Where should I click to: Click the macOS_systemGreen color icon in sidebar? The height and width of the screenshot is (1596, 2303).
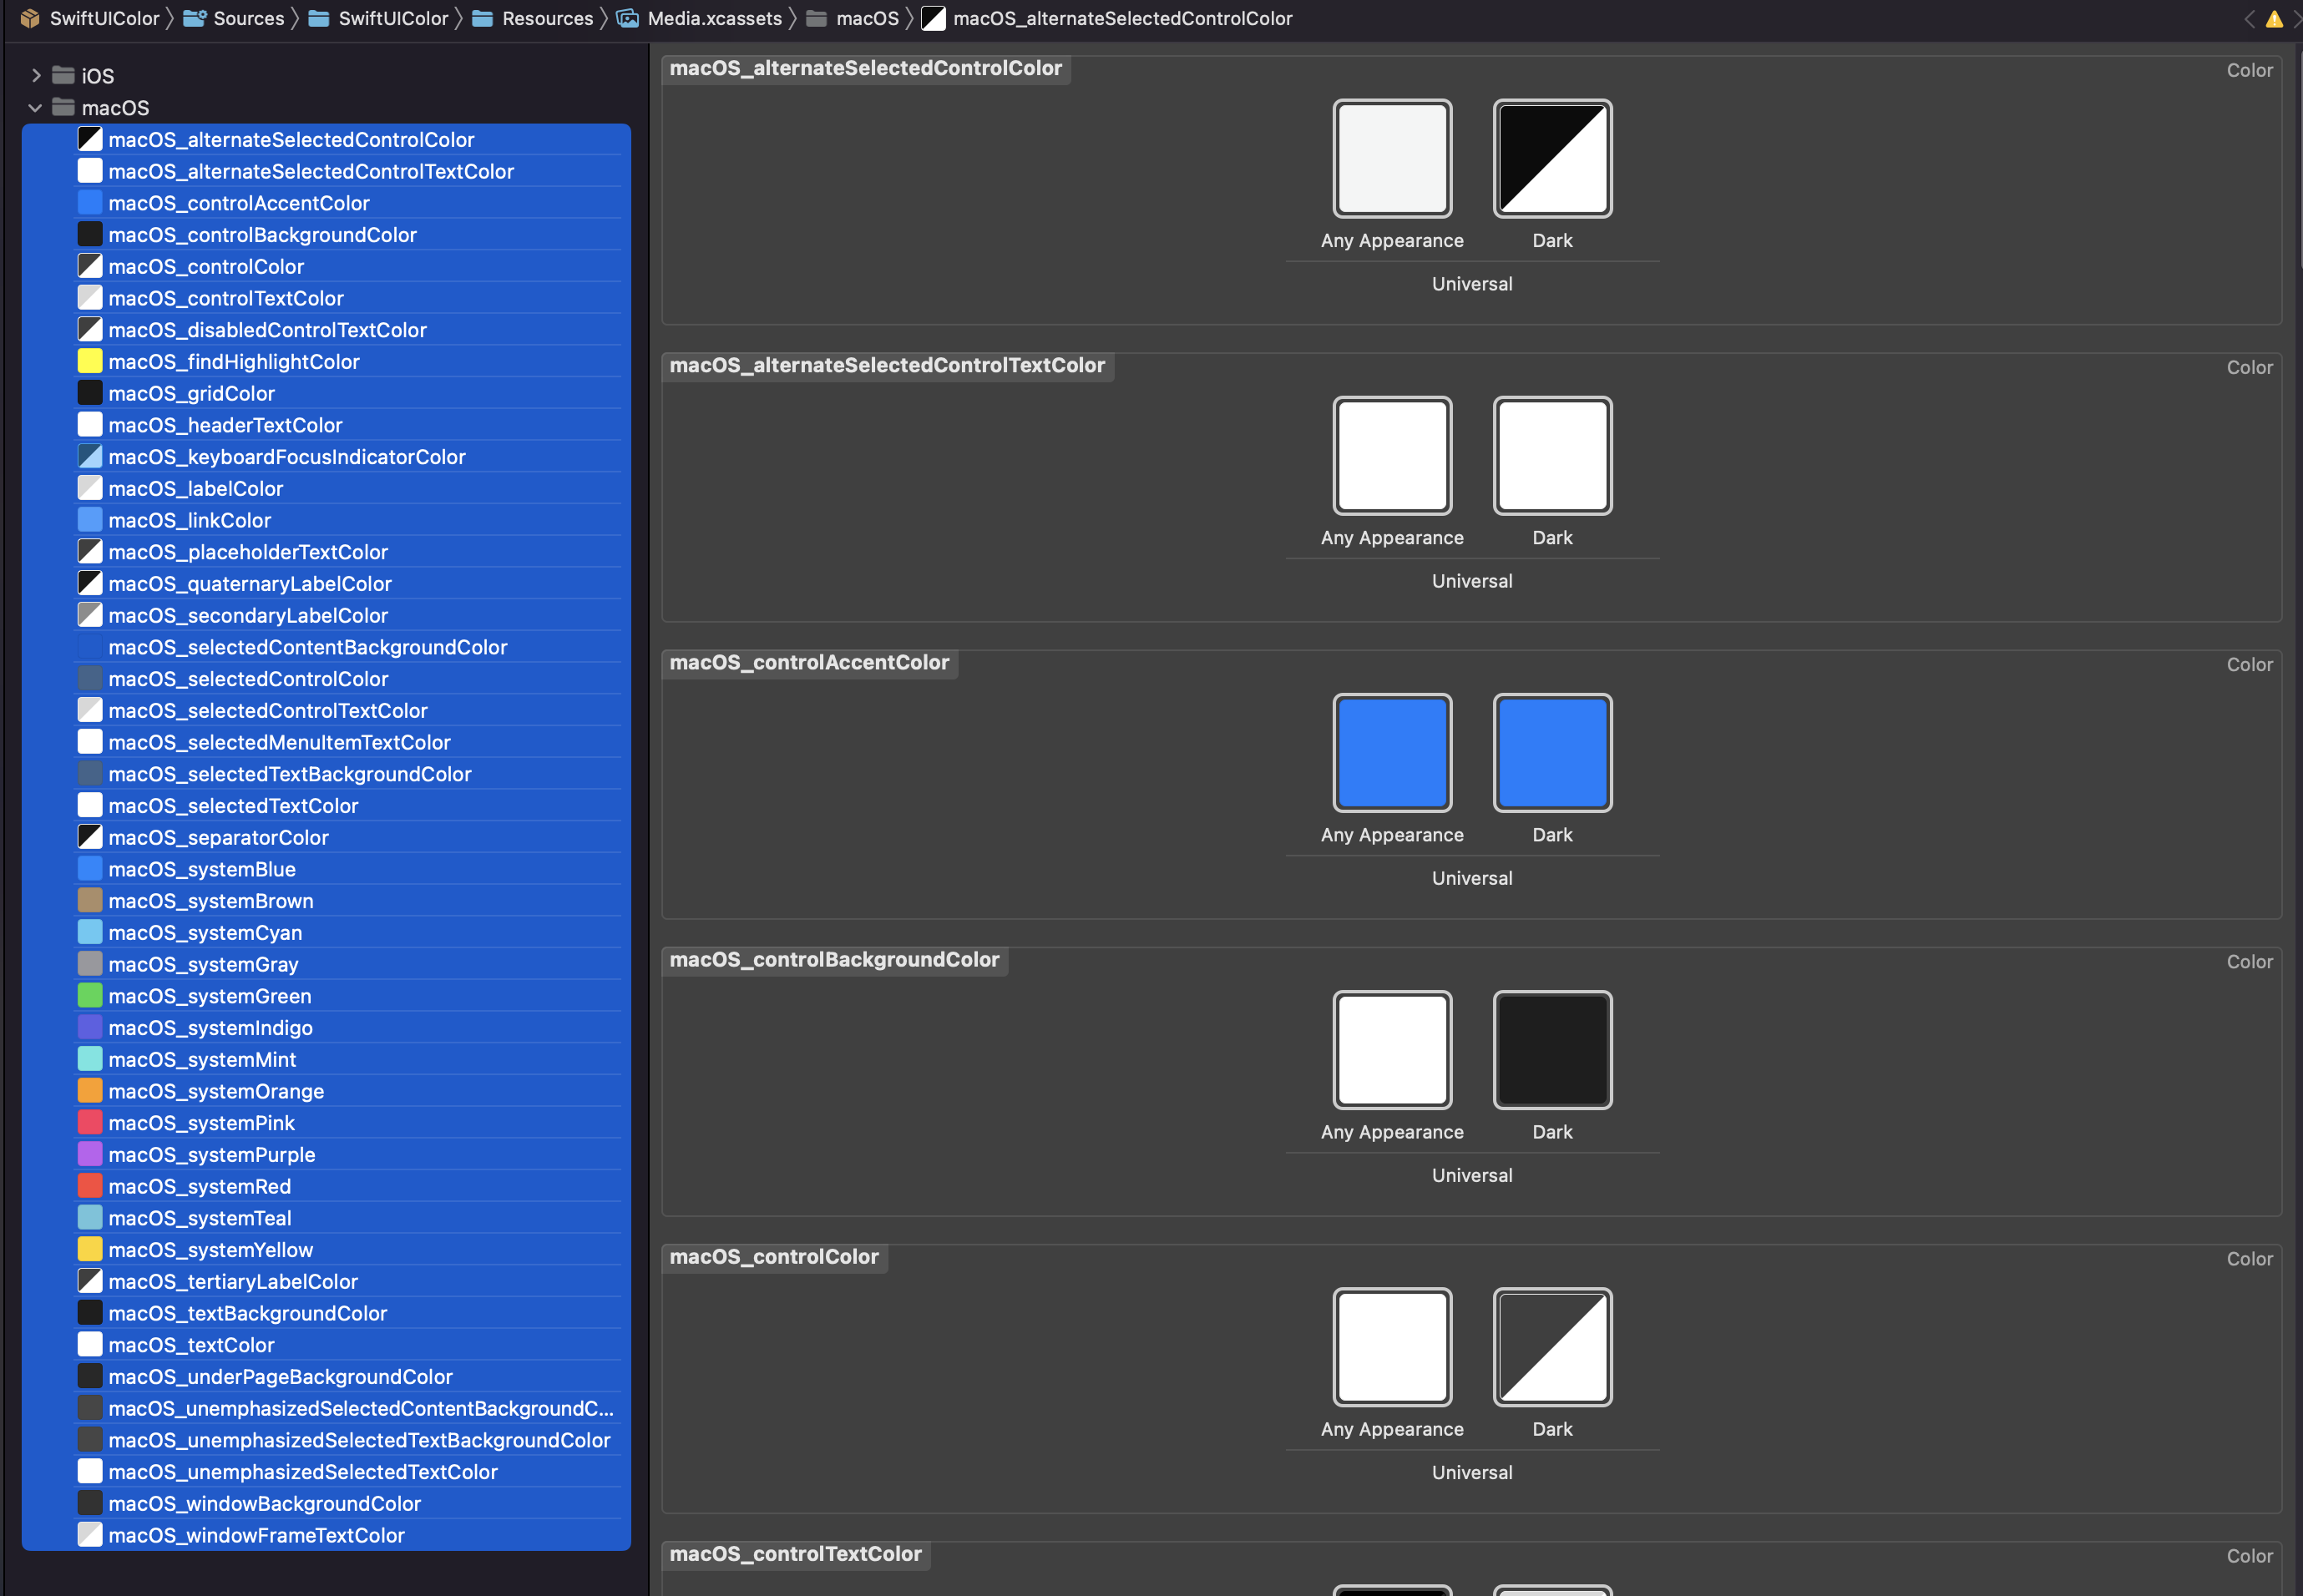[x=89, y=995]
